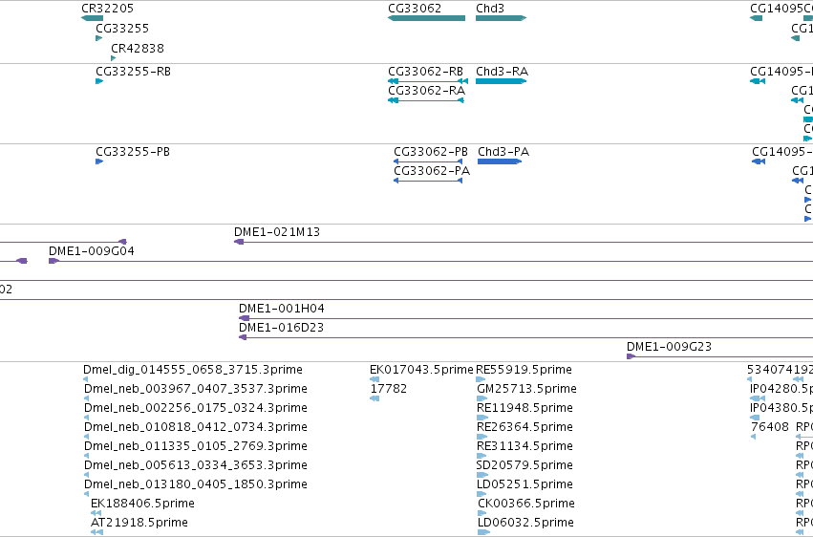
Task: Click the Chd3-RA label text
Action: pos(502,71)
